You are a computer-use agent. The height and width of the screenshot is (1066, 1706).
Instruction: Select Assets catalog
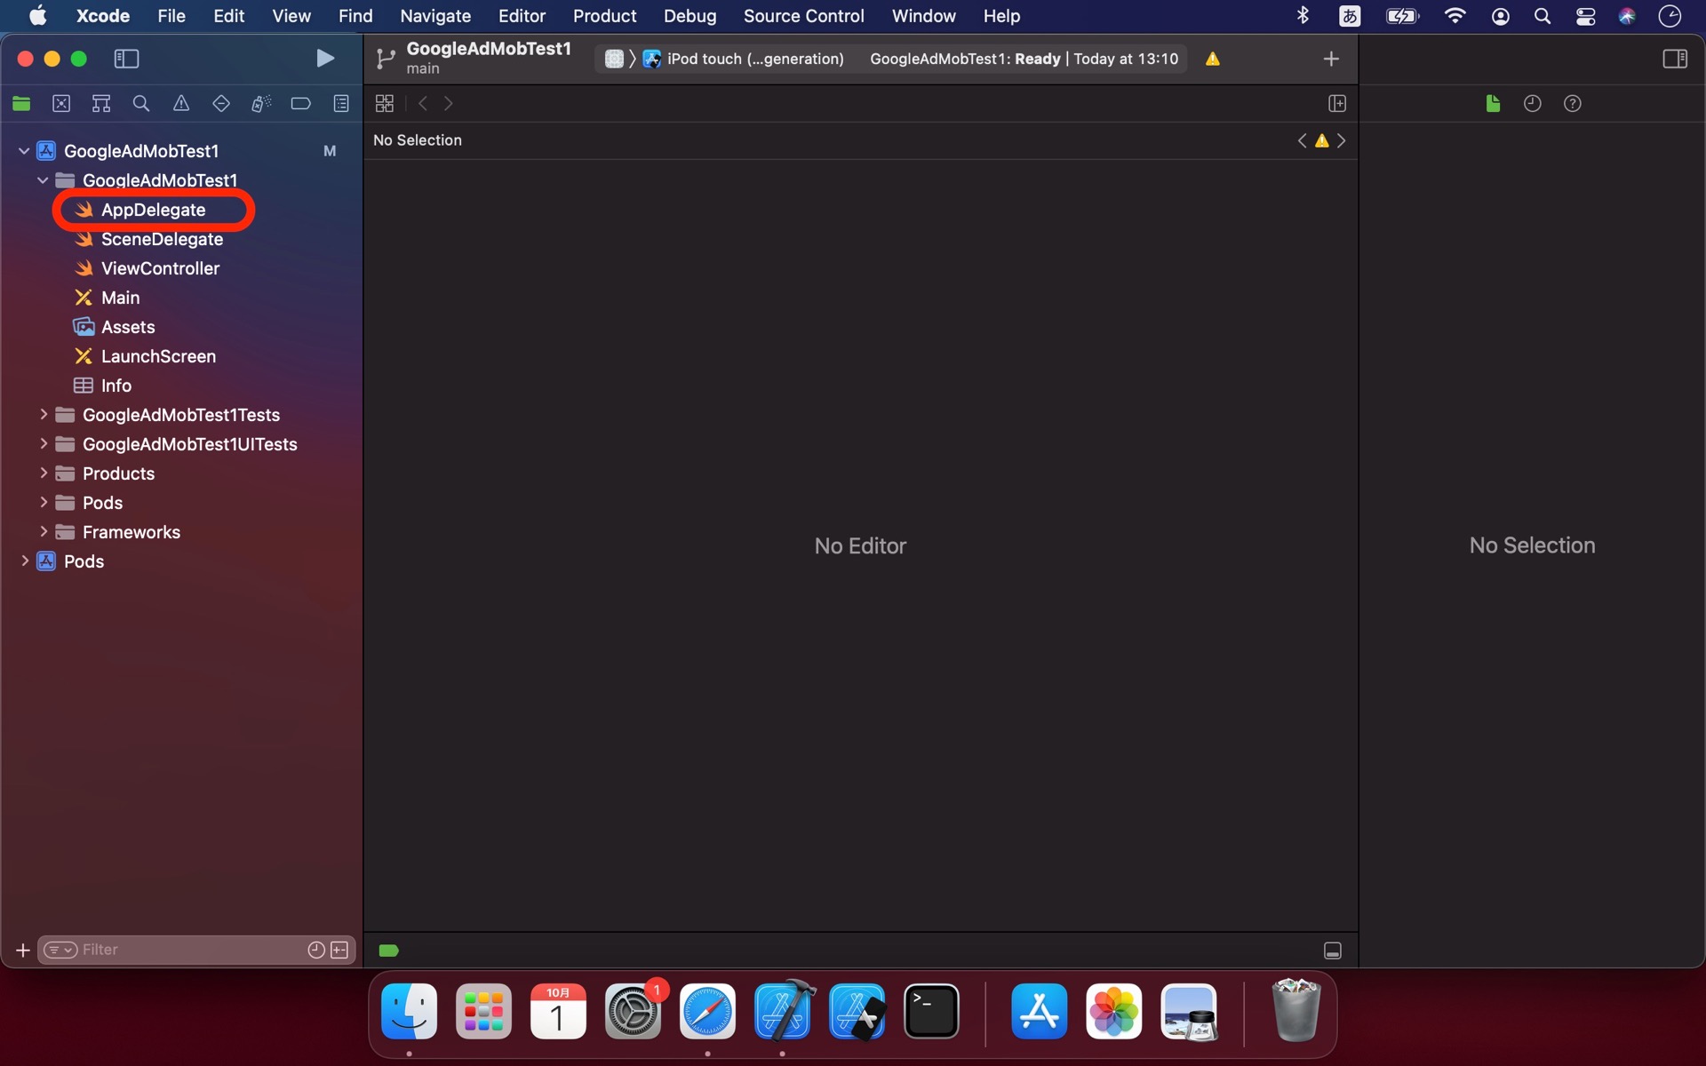128,327
